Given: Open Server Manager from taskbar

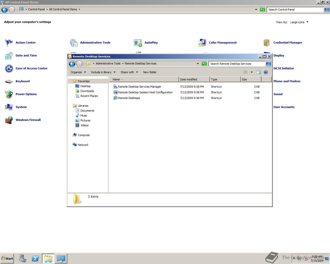Looking at the screenshot, I should point(22,259).
